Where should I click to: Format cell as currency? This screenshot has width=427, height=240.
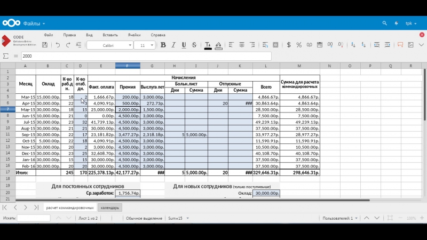coord(289,45)
